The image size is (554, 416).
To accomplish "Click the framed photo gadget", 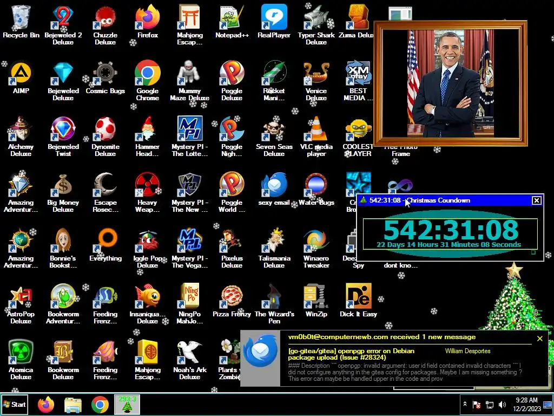I will click(x=451, y=83).
